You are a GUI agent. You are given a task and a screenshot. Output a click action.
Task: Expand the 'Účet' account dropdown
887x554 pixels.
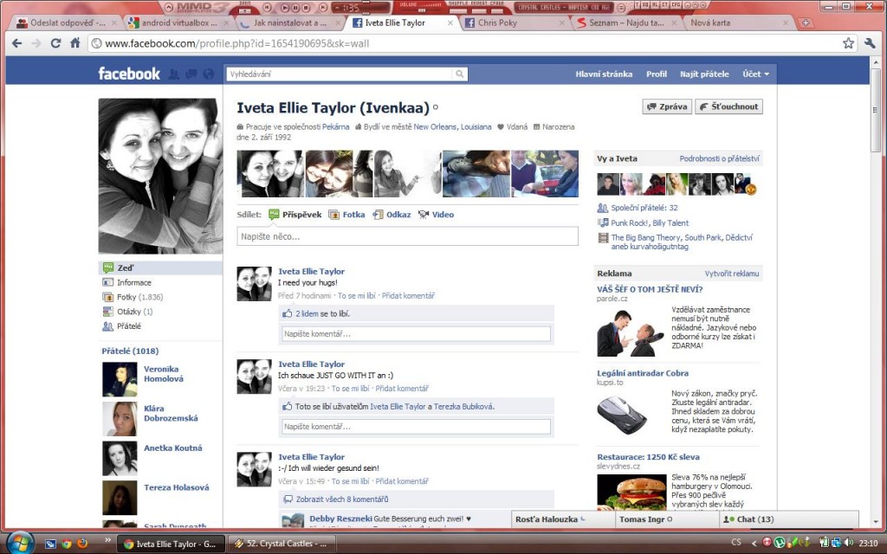click(755, 74)
